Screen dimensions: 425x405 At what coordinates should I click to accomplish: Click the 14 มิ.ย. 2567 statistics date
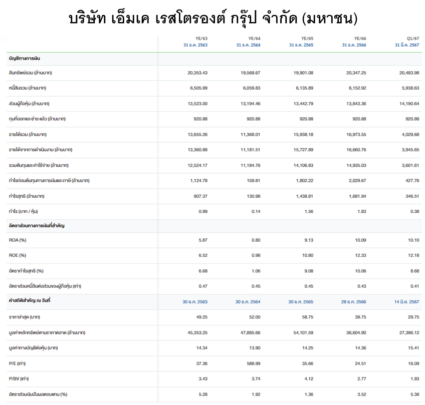[406, 301]
